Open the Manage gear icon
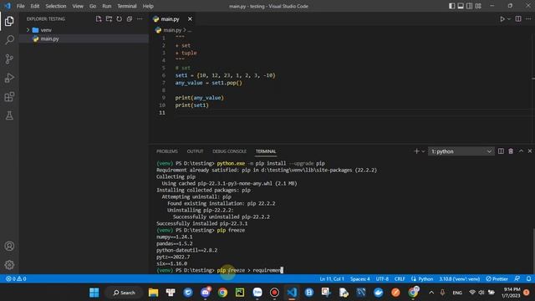Screen dimensions: 535x301 point(9,265)
